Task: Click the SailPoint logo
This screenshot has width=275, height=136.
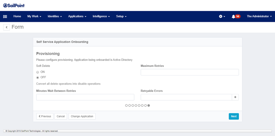Action: click(x=16, y=6)
